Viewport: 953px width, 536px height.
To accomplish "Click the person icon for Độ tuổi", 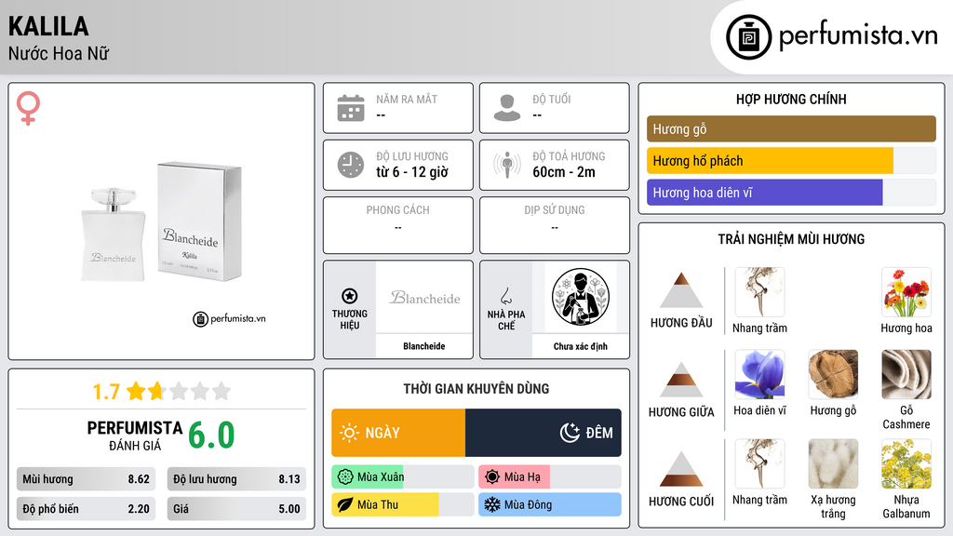I will point(507,108).
